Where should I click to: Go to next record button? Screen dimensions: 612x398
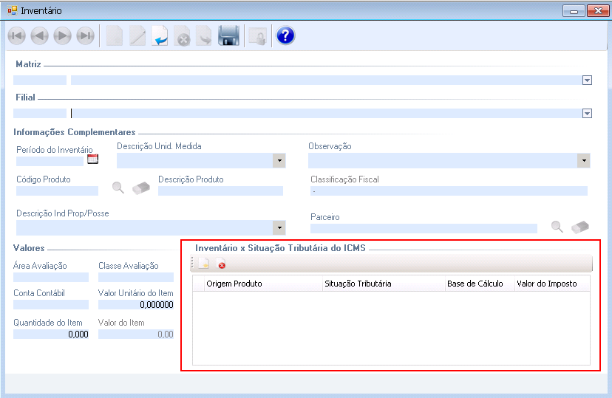(x=62, y=36)
